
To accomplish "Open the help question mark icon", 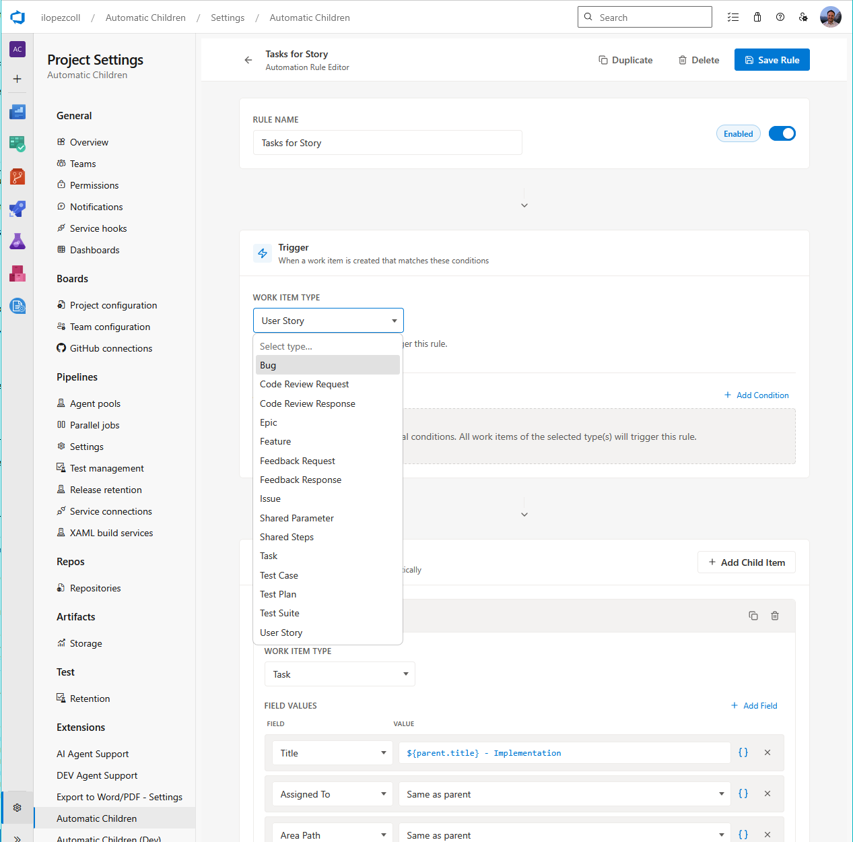I will coord(780,17).
